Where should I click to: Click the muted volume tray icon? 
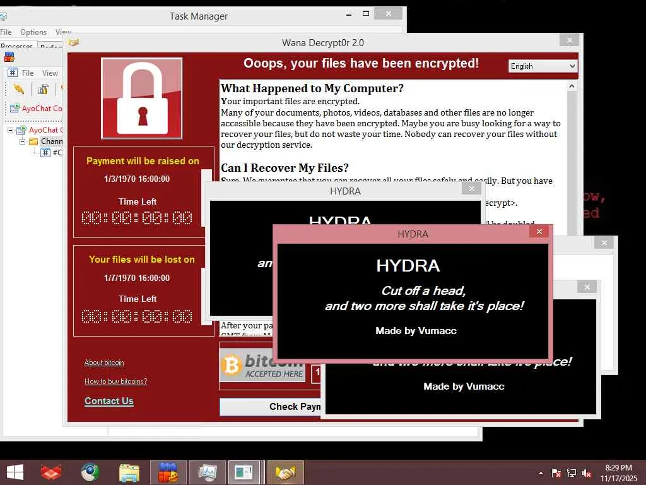[587, 473]
